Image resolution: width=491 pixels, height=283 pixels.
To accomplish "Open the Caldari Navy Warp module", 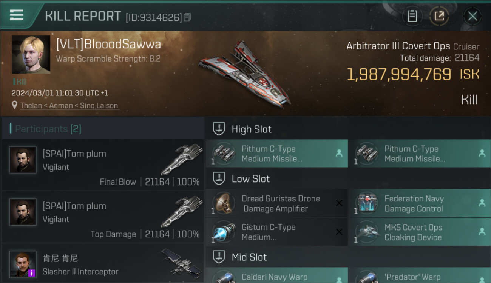I will click(x=277, y=275).
